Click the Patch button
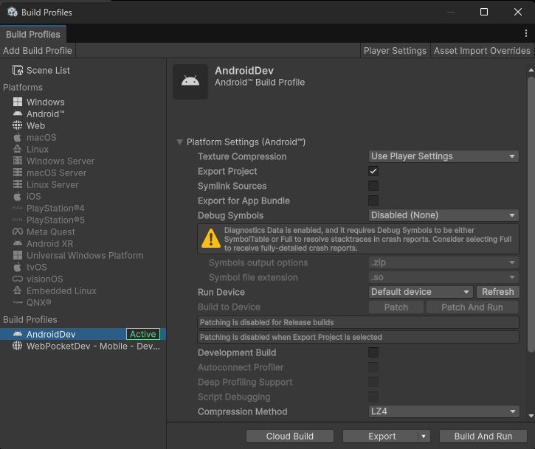535x449 pixels. (396, 307)
